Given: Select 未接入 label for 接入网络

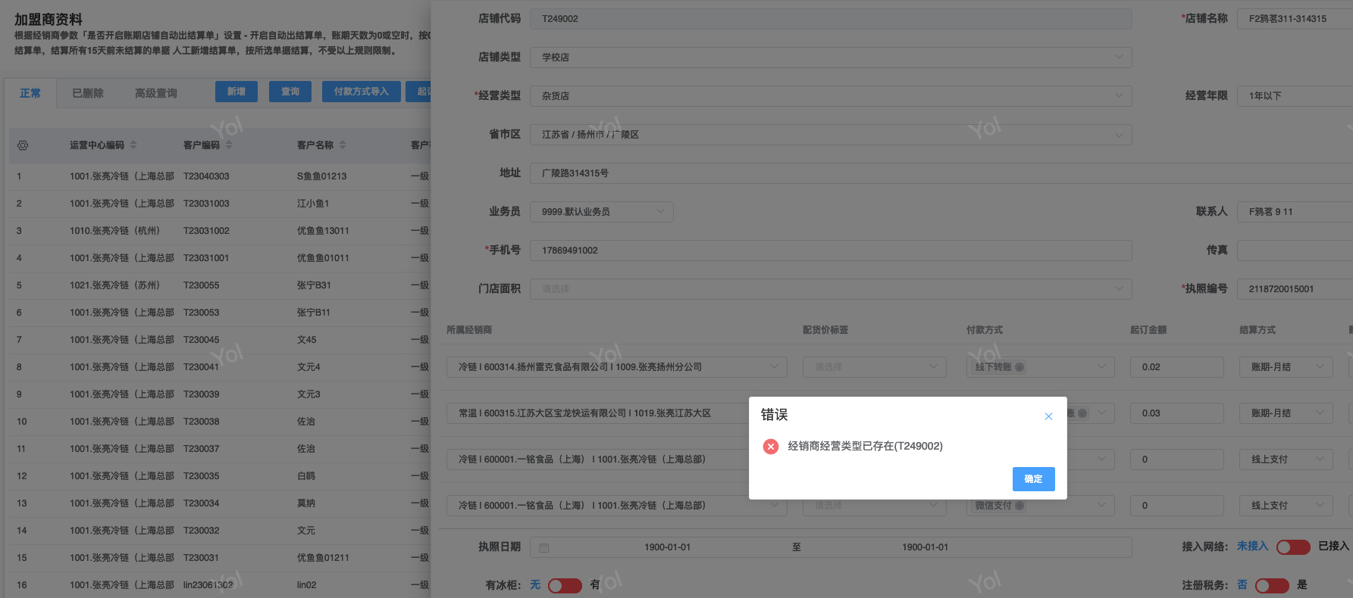Looking at the screenshot, I should click(1252, 547).
